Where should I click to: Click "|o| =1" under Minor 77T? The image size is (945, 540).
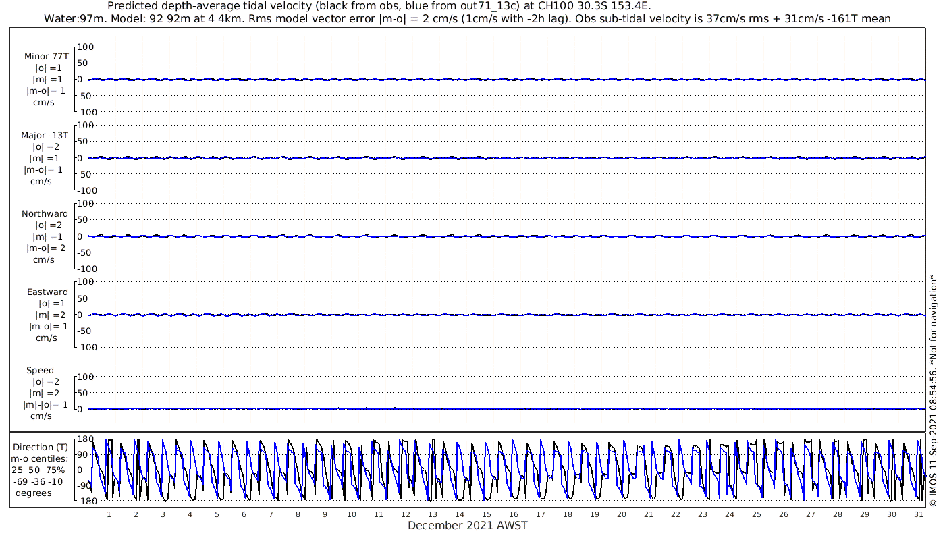tap(49, 68)
